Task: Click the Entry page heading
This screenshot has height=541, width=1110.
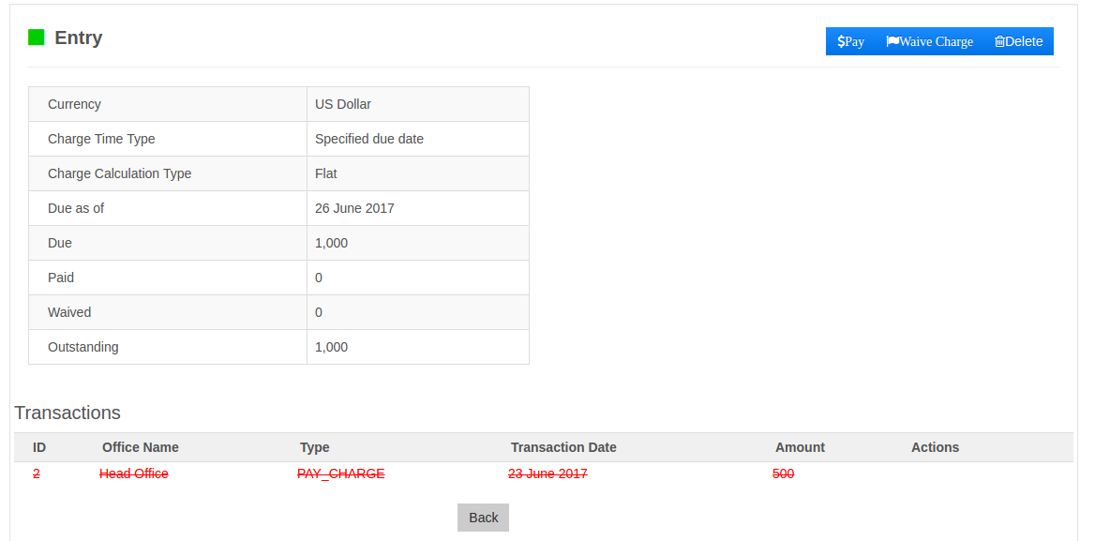Action: pos(77,37)
